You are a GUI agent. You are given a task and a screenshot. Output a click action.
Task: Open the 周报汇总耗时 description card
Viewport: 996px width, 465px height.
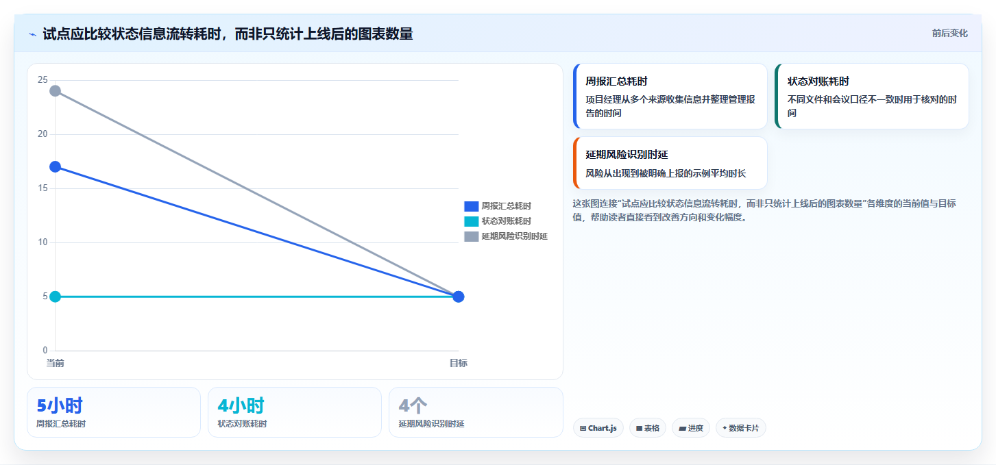[670, 96]
